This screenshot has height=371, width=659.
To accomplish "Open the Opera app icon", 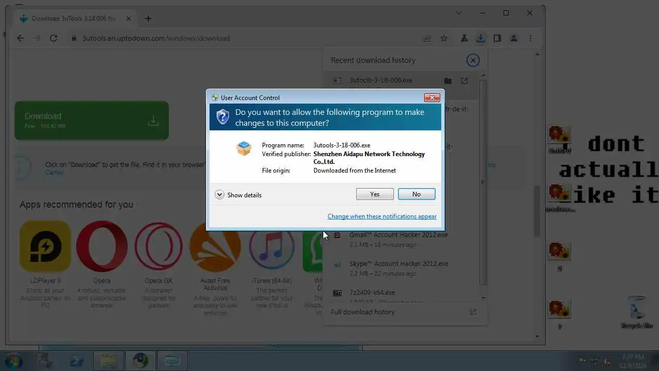I will coord(102,246).
